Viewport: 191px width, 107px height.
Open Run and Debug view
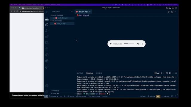[x=47, y=31]
